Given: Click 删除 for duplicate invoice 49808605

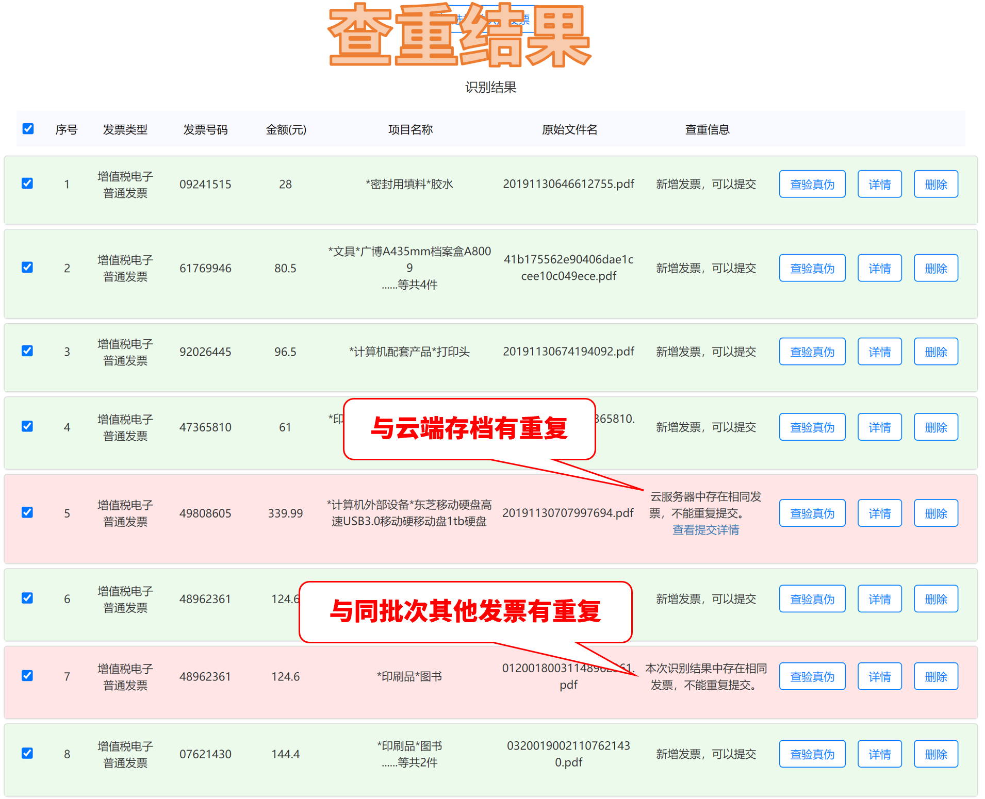Looking at the screenshot, I should pos(935,513).
